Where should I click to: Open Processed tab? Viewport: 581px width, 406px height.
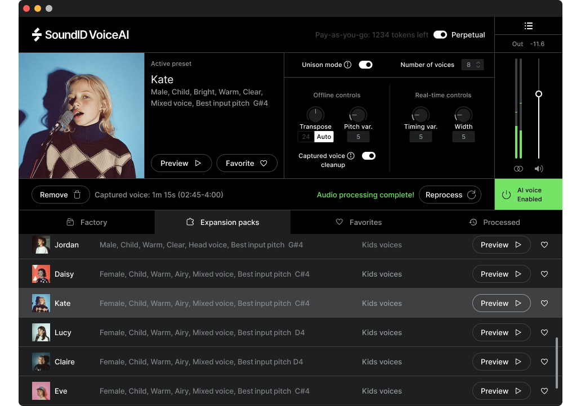coord(494,222)
